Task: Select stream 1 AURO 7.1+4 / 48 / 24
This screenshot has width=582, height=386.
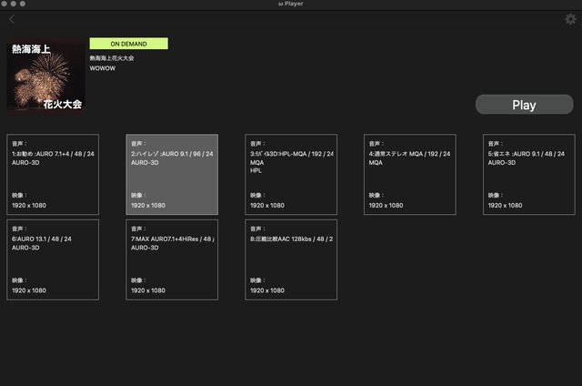Action: pyautogui.click(x=53, y=174)
